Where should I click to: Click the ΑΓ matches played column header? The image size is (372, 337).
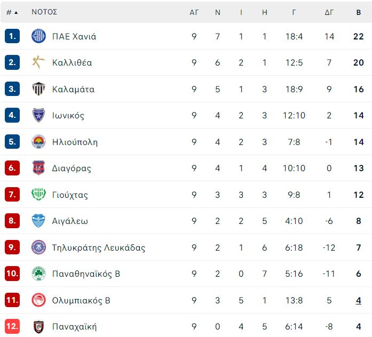194,12
